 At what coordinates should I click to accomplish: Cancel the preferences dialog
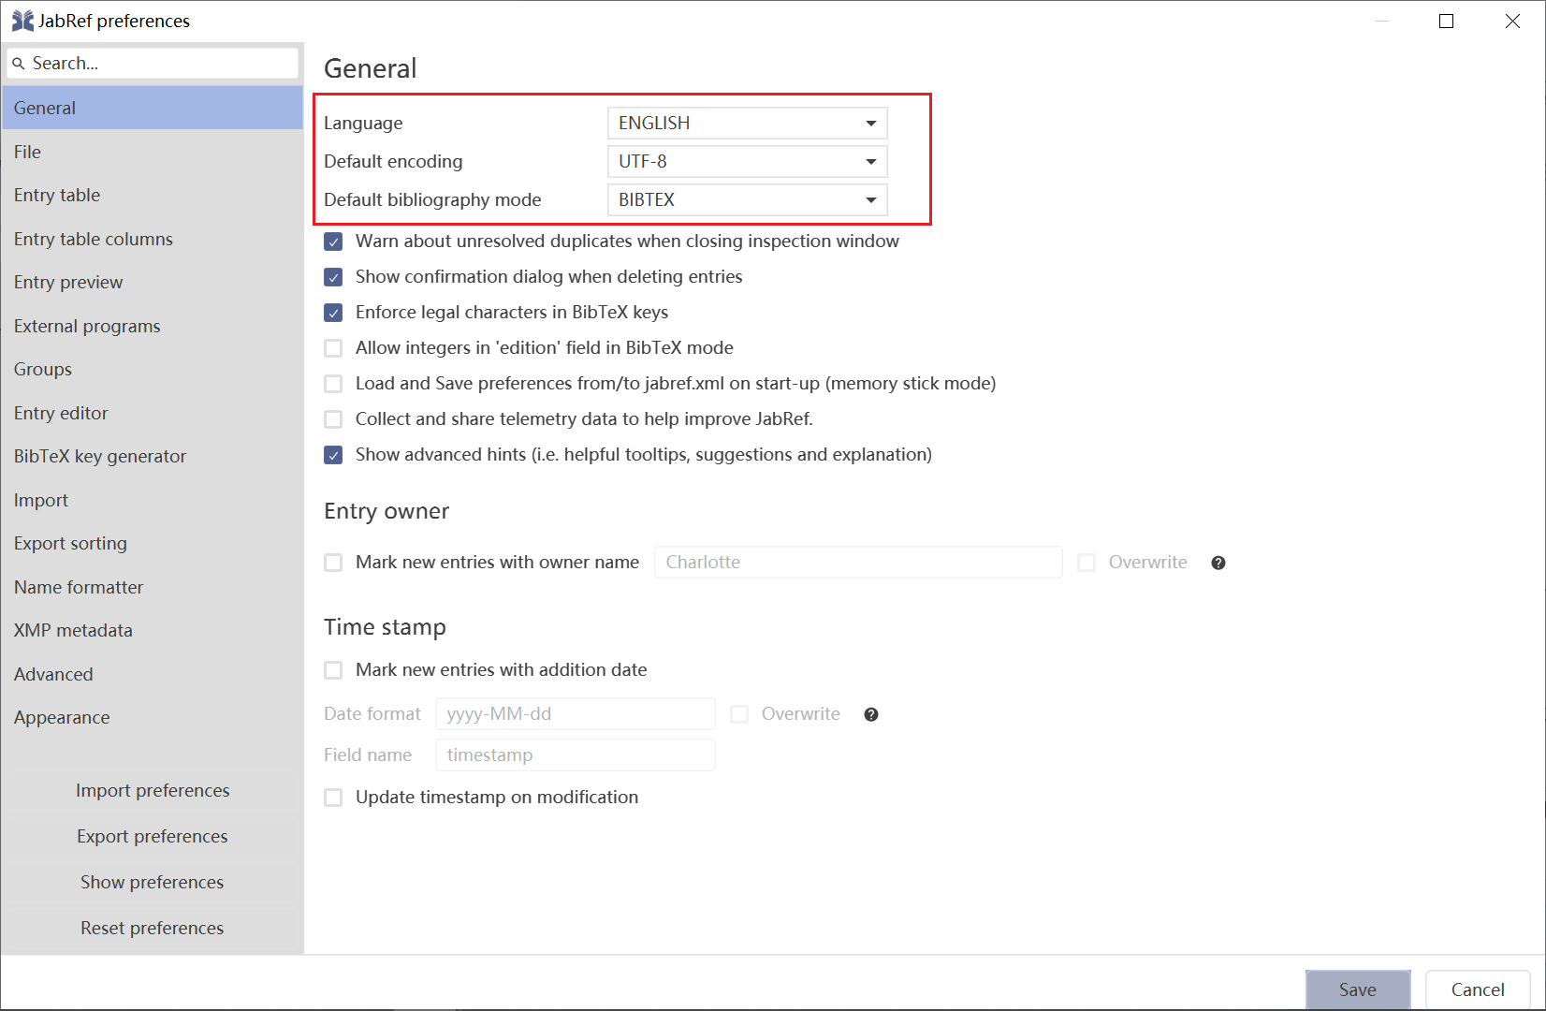[1478, 989]
